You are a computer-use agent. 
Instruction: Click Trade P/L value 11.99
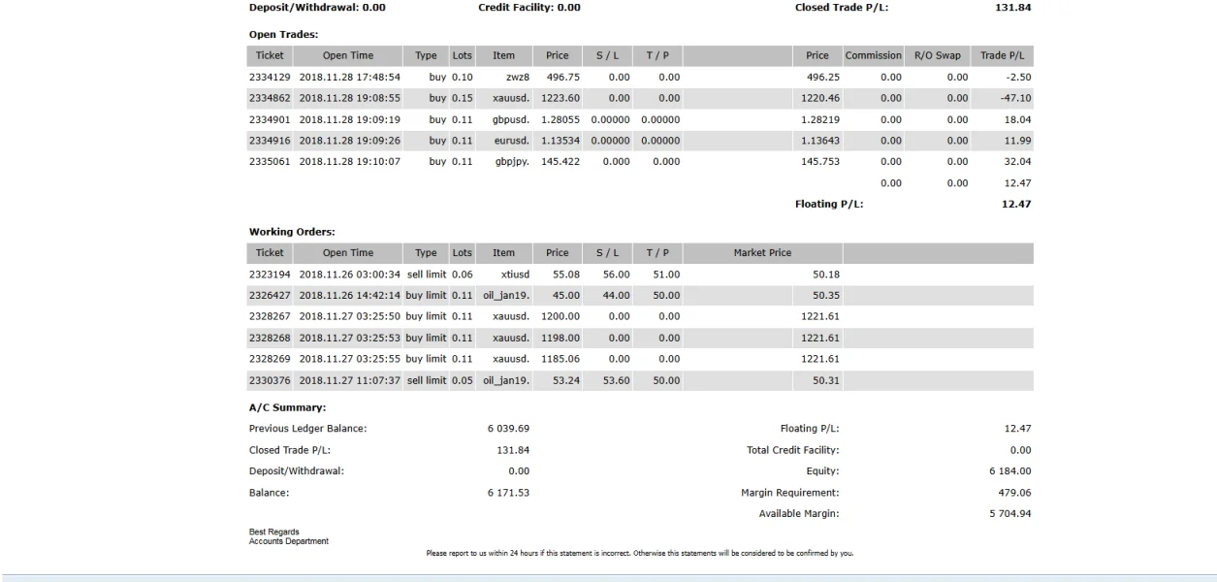pos(1018,141)
